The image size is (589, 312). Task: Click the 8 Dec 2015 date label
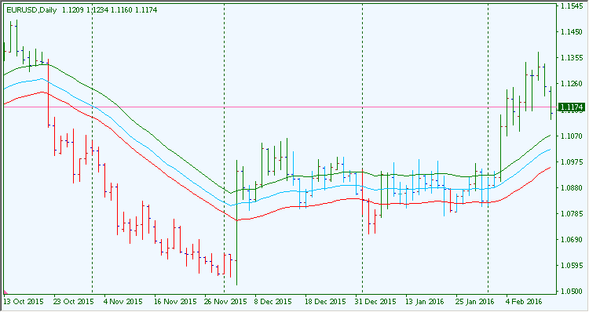[x=273, y=302]
